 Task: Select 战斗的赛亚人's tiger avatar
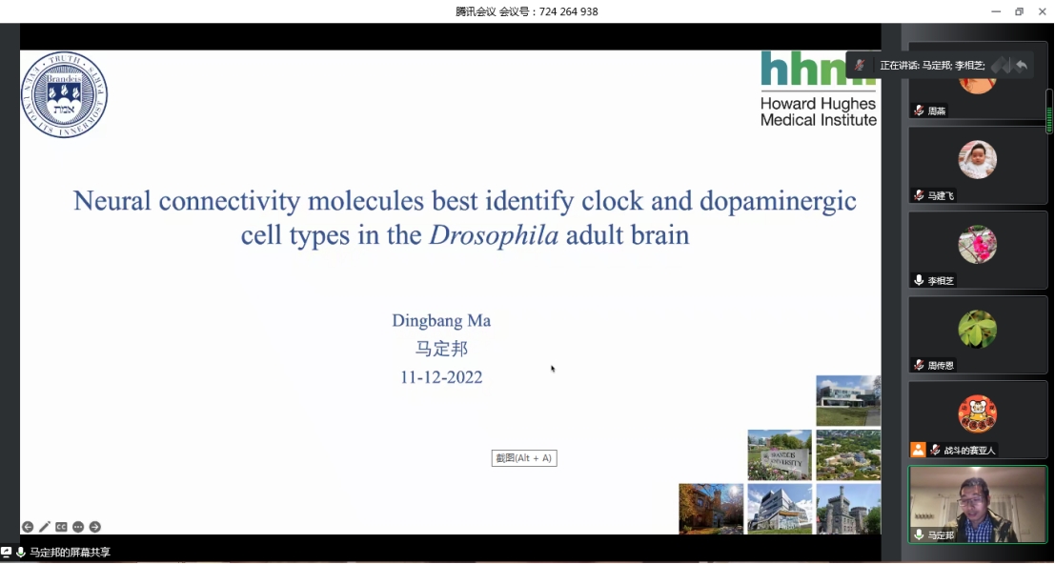[978, 414]
